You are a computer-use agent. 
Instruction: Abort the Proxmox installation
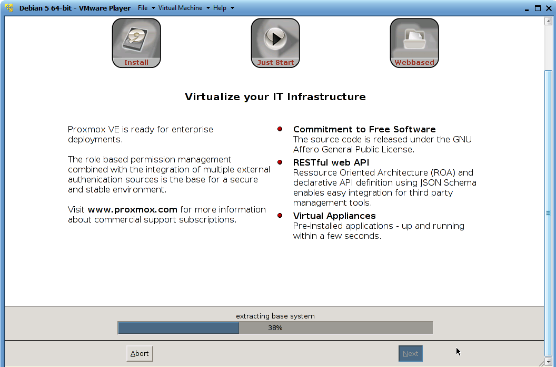(x=140, y=353)
